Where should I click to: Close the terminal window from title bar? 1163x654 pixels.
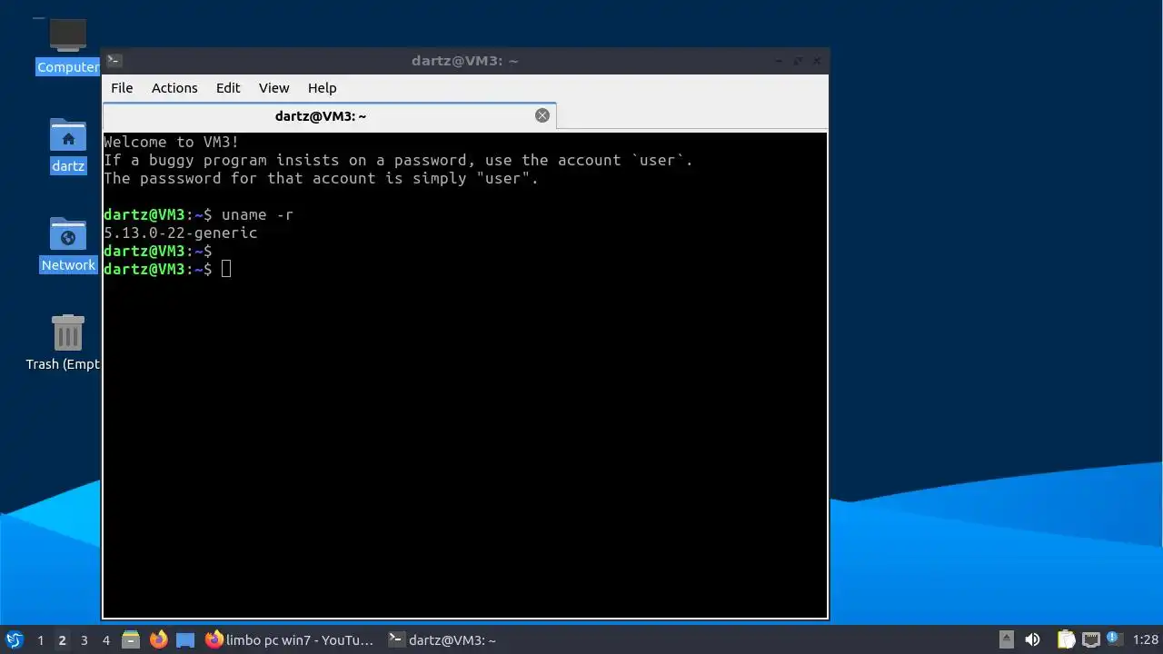coord(817,61)
